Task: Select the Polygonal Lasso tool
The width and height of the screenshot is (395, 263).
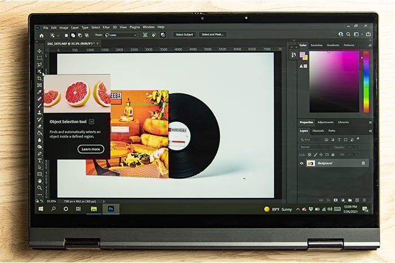Action: 39,65
